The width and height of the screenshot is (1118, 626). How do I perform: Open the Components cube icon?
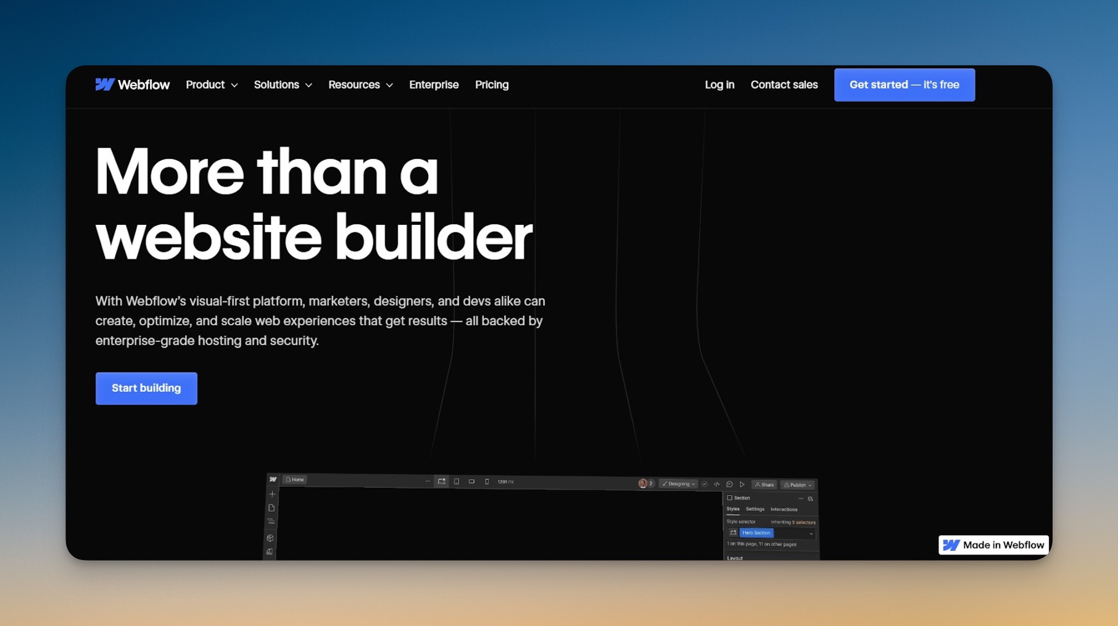pos(270,538)
